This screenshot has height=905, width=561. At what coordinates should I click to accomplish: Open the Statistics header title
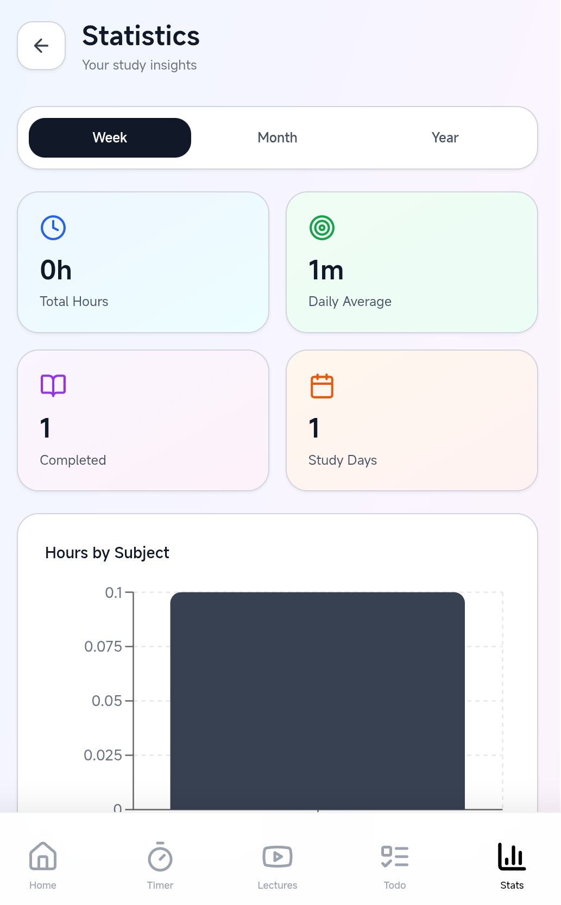click(140, 36)
